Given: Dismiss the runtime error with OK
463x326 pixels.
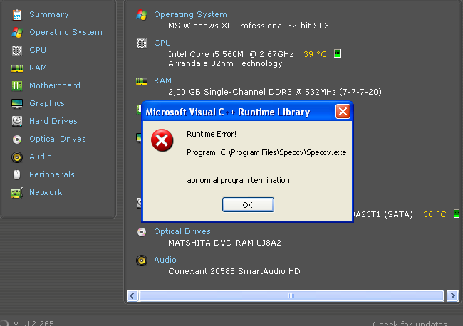Looking at the screenshot, I should (248, 205).
